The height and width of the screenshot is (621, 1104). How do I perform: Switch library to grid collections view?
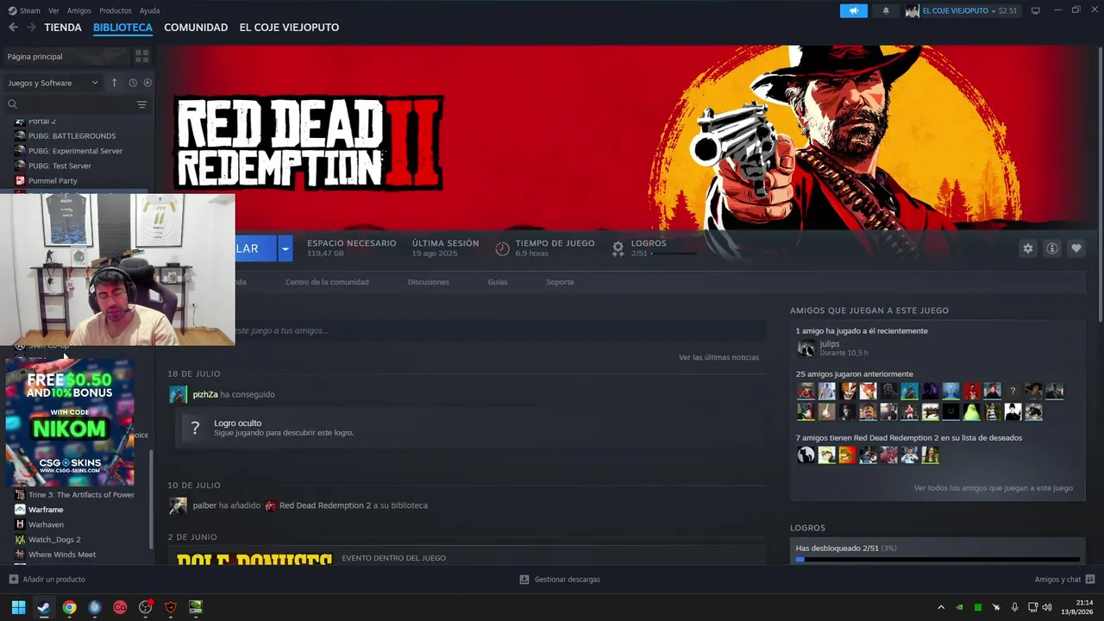coord(142,56)
